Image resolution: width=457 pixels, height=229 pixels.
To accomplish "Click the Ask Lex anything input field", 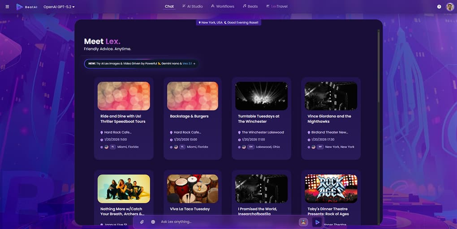I will (224, 222).
